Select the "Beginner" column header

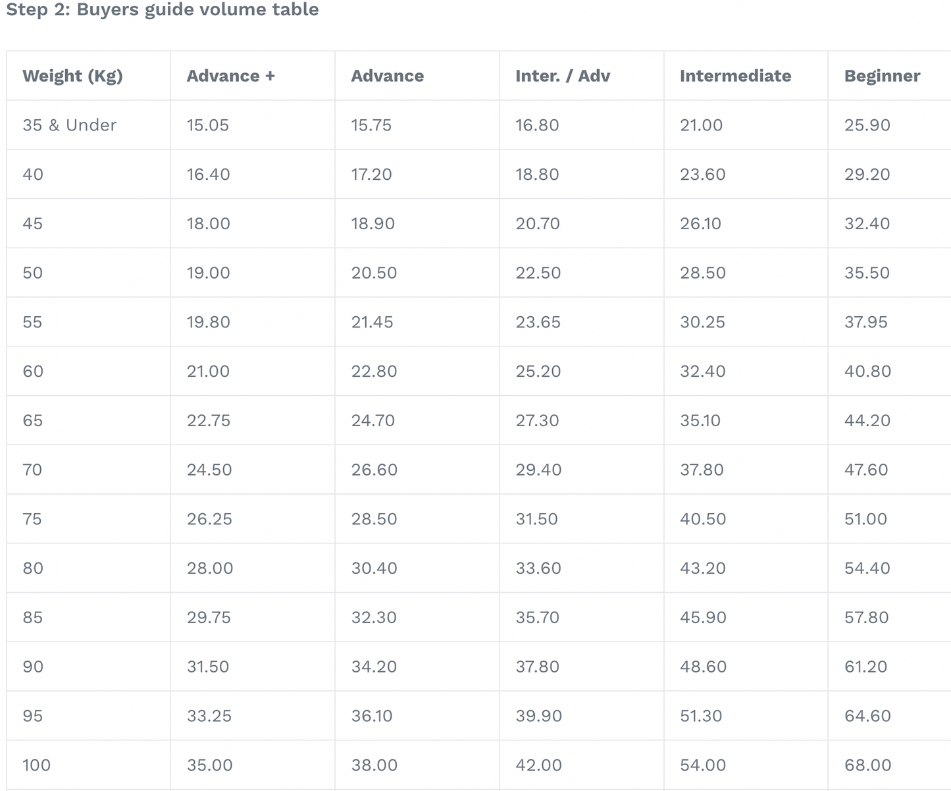pyautogui.click(x=882, y=76)
